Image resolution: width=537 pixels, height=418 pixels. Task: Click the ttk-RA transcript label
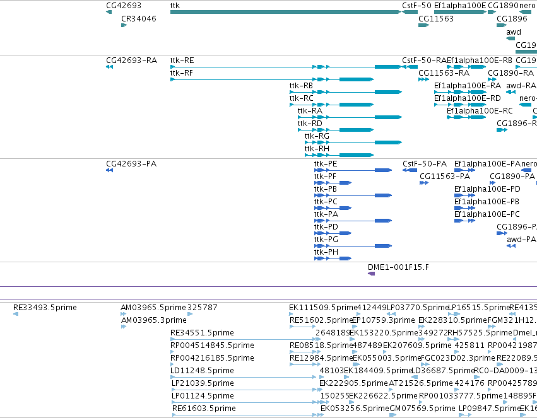click(x=310, y=111)
